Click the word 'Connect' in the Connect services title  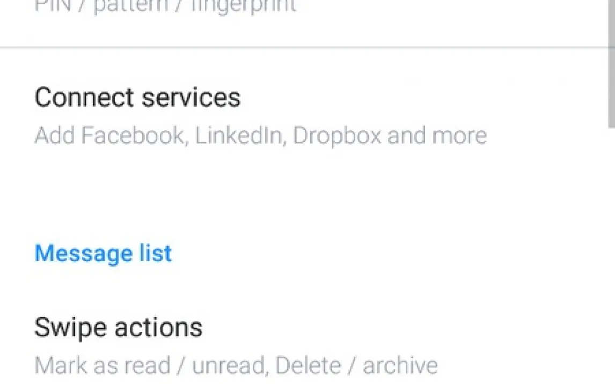(x=84, y=98)
